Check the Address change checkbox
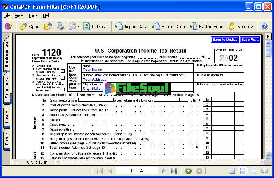 point(169,95)
